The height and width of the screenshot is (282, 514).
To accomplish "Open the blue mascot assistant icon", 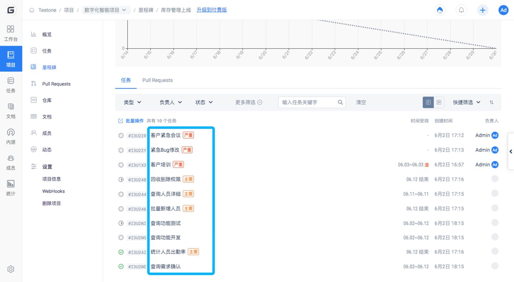I will pos(440,10).
